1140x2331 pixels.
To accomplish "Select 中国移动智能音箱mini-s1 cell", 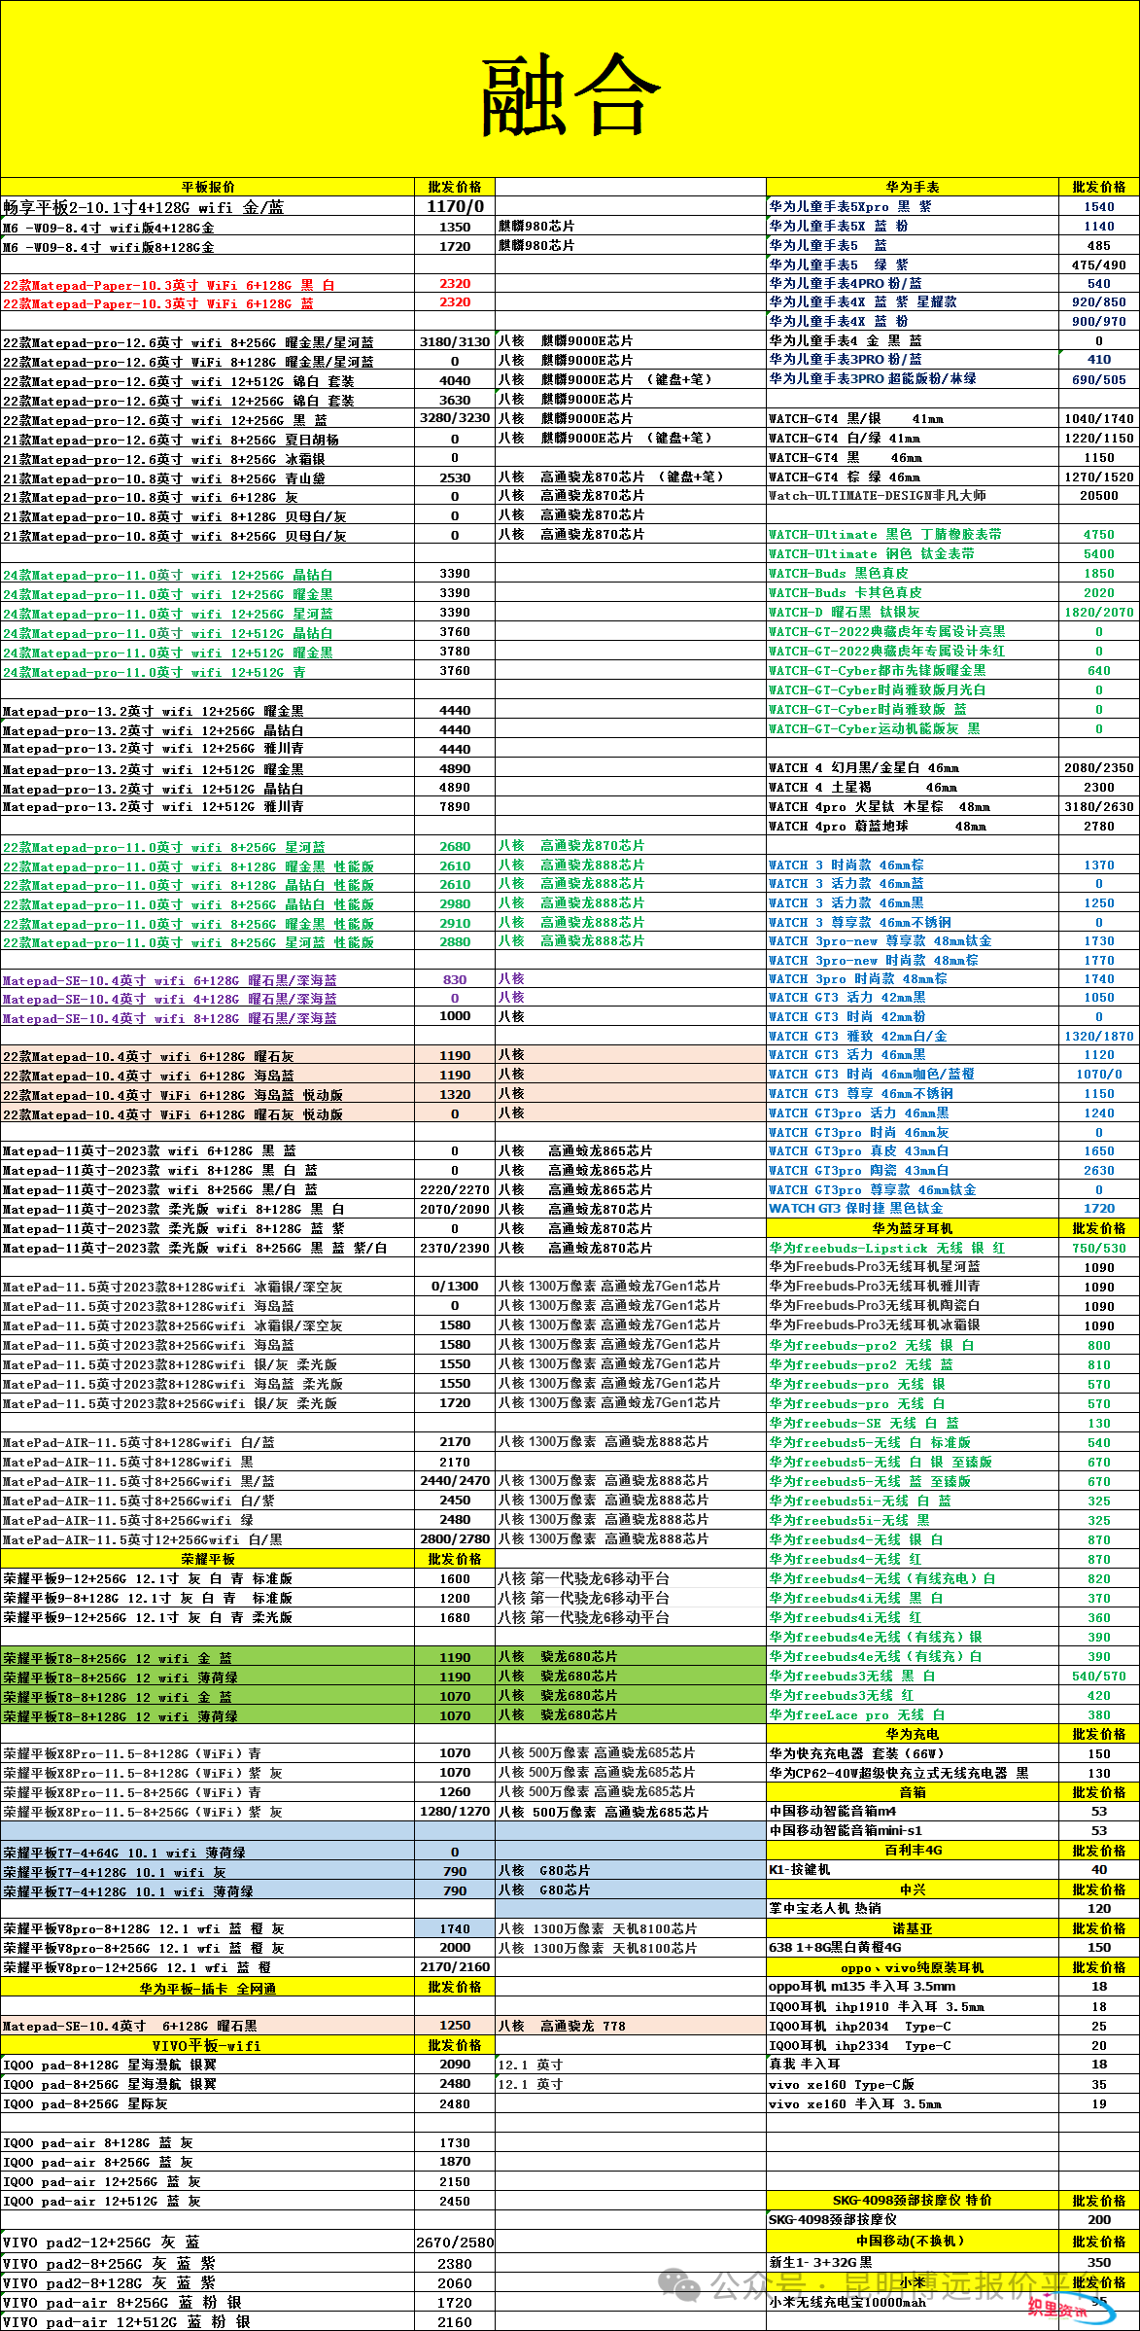I will [913, 1831].
